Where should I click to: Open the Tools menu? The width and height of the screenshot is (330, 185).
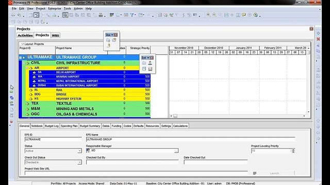tap(68, 9)
